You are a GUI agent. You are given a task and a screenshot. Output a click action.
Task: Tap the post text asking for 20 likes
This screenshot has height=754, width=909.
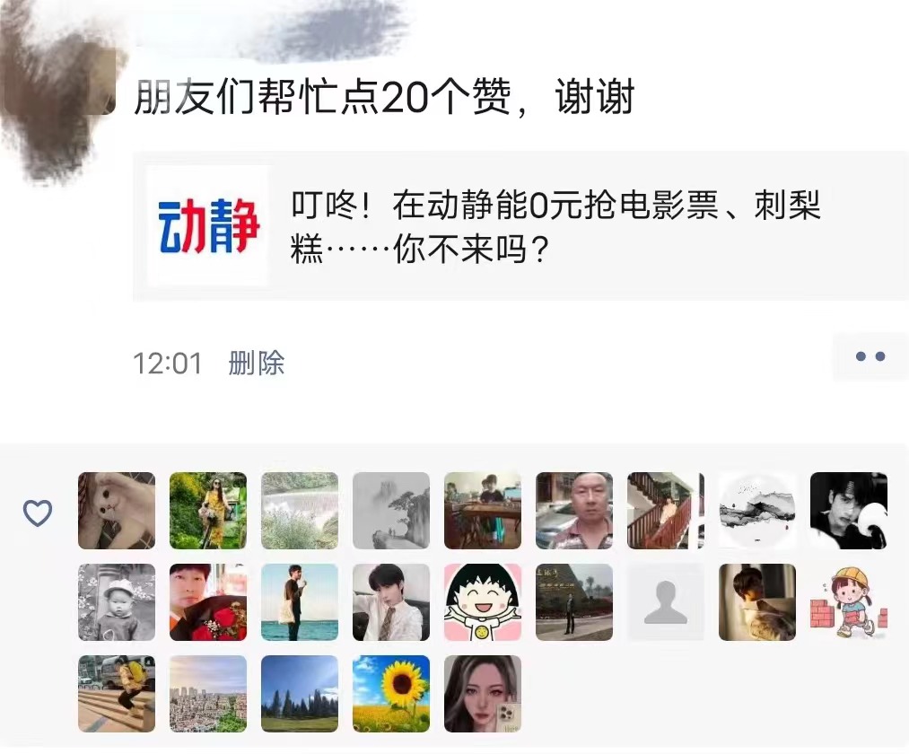384,97
